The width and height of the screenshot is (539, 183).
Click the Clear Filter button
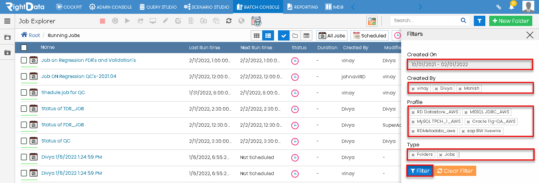point(455,171)
